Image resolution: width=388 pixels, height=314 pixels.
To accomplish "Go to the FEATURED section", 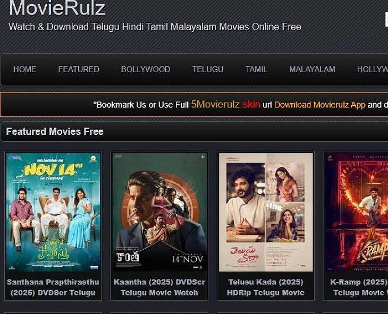I will 79,69.
